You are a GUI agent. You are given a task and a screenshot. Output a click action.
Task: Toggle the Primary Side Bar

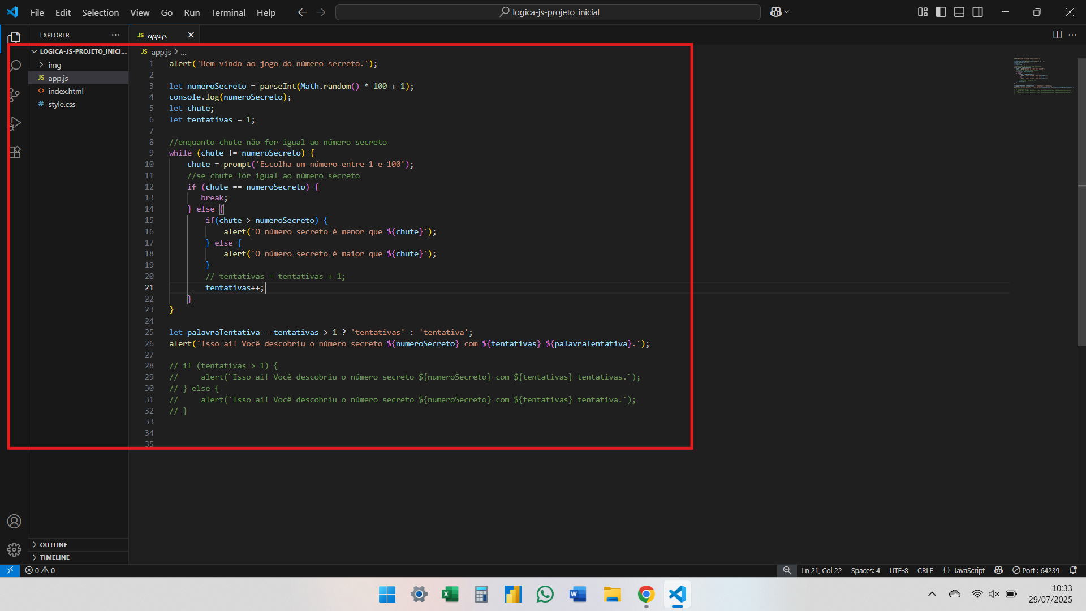click(941, 12)
